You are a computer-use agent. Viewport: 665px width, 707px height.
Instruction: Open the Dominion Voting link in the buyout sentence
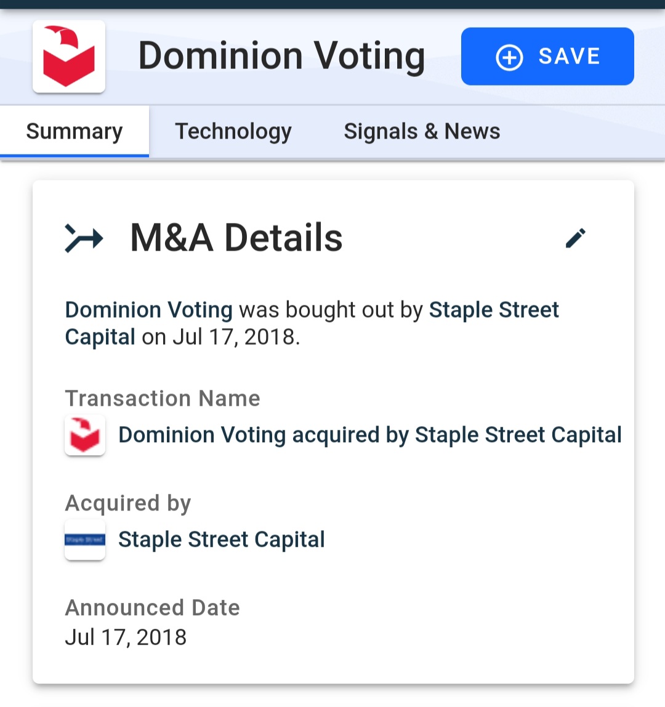[x=149, y=310]
